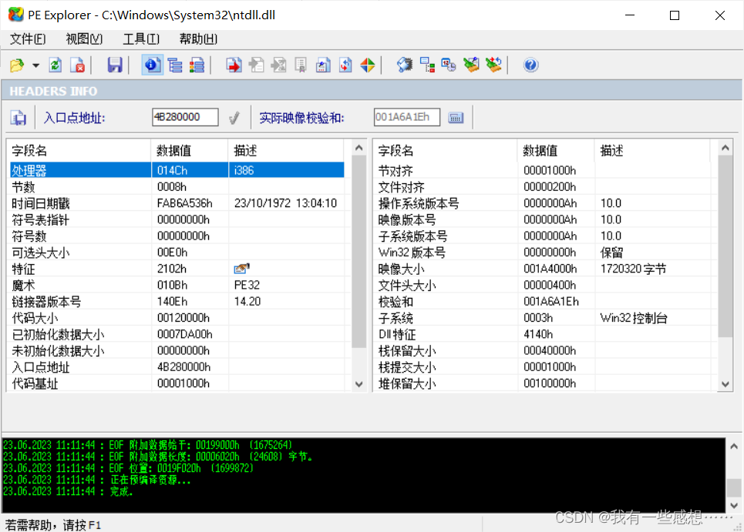
Task: Click the characteristics flag icon in 特征 row
Action: coord(241,269)
